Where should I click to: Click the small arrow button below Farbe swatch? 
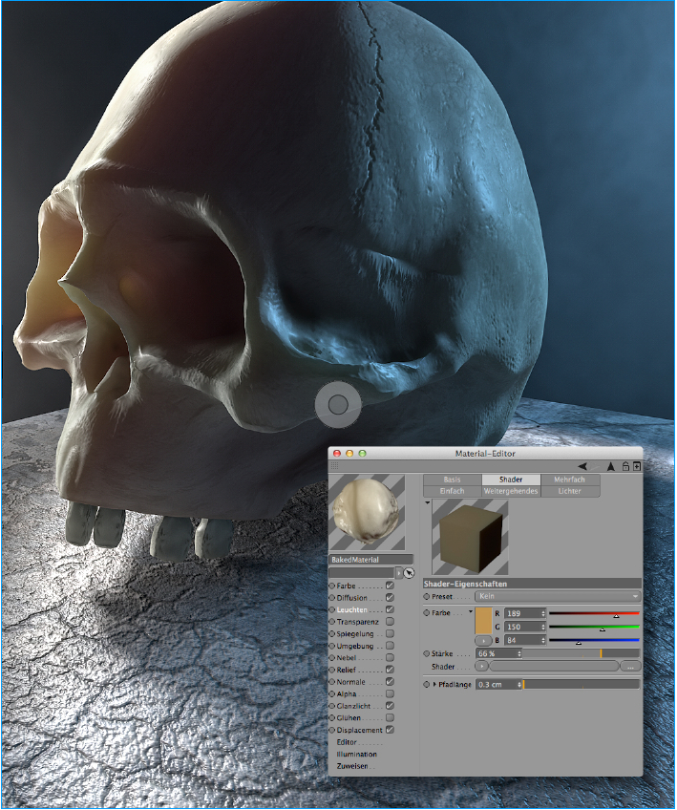(x=482, y=639)
